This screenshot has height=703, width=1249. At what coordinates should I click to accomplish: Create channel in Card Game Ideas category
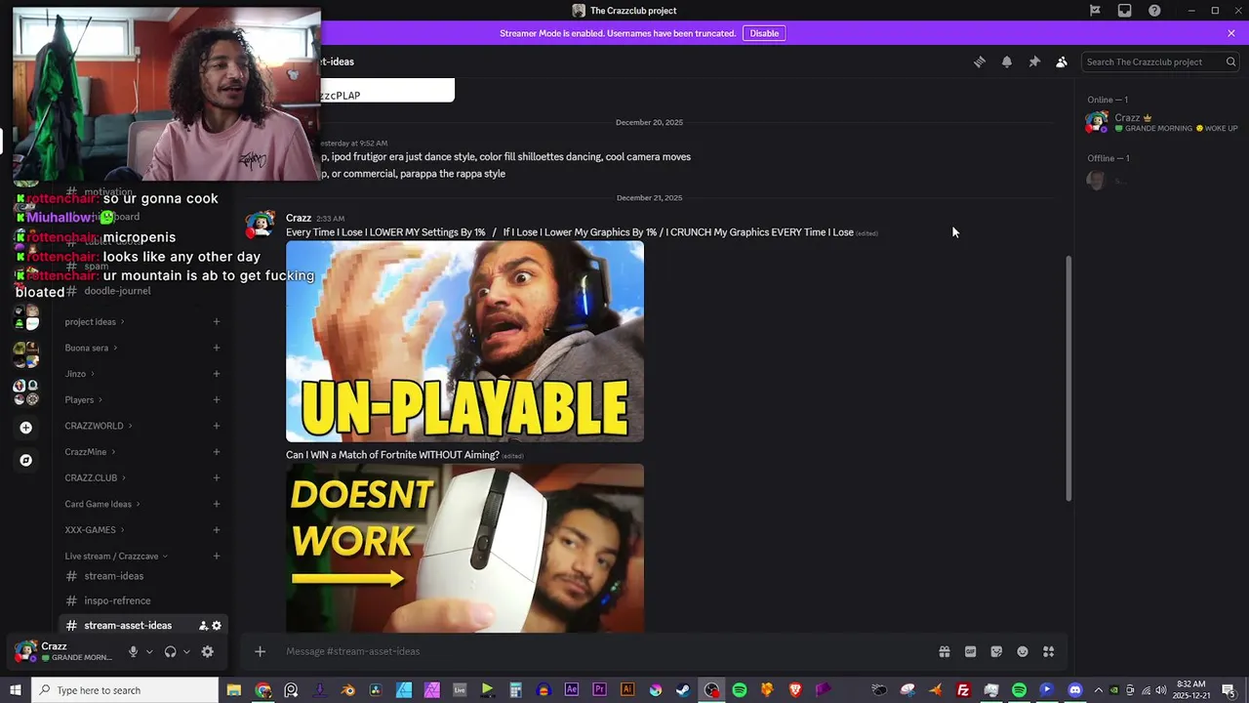217,504
